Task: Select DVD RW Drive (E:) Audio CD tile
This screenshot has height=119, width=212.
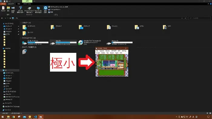Action: click(x=90, y=42)
